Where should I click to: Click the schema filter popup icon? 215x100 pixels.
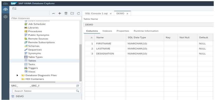[78, 86]
